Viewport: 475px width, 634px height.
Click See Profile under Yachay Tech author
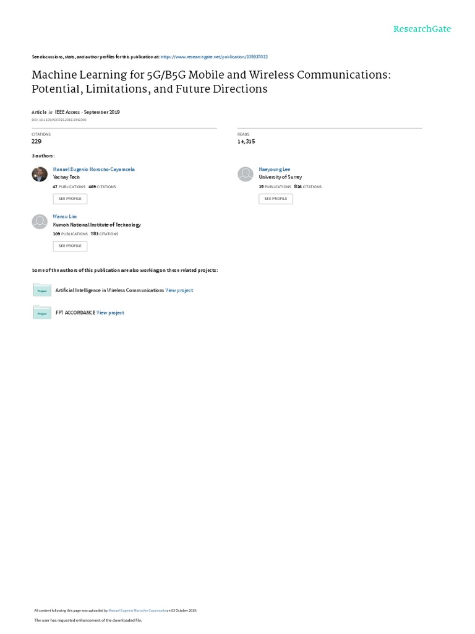point(70,199)
